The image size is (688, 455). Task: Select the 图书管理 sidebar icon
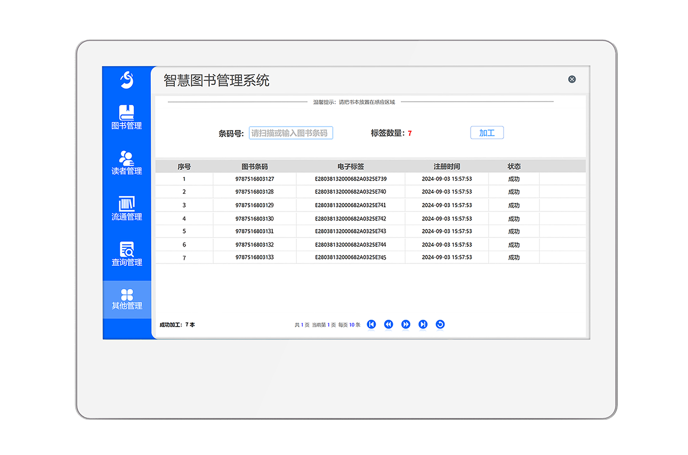(126, 112)
